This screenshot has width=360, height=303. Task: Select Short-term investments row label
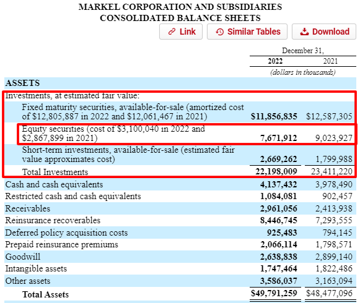click(128, 155)
